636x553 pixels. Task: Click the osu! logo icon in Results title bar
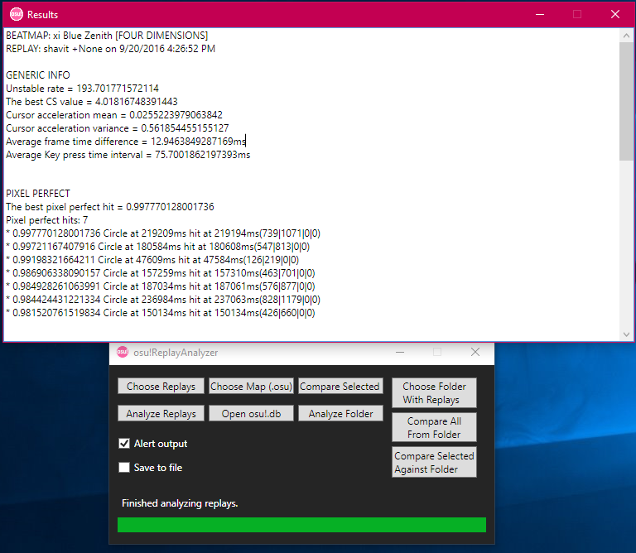pos(17,14)
